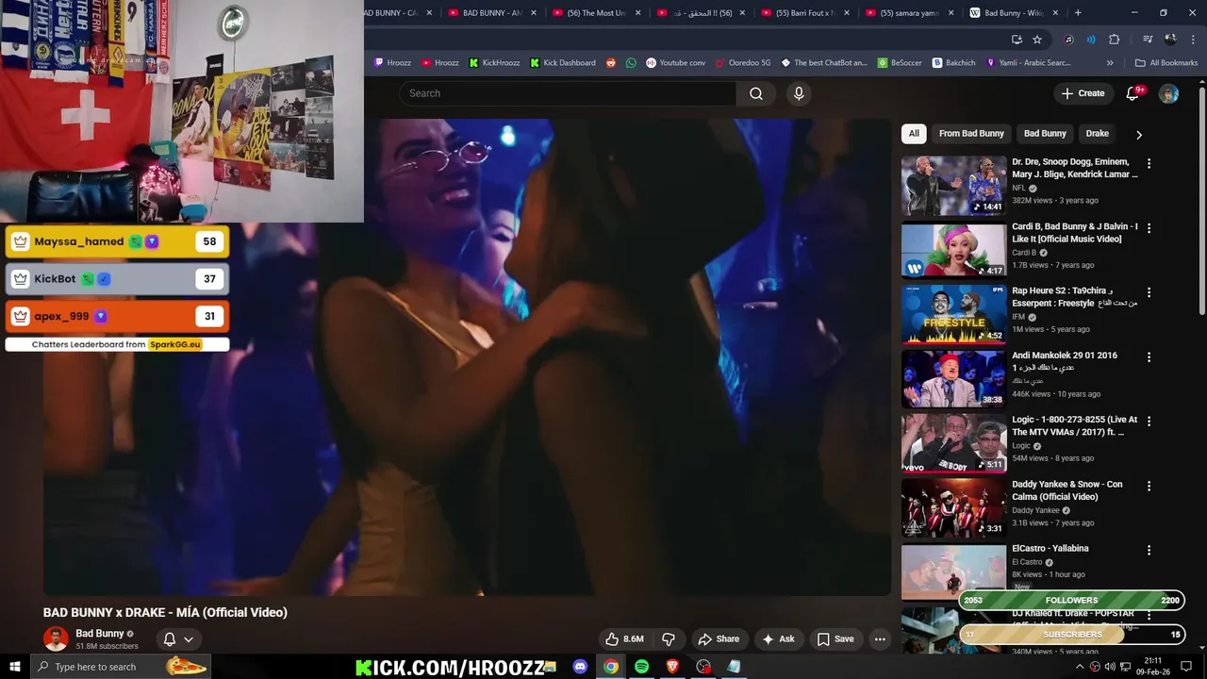Open Chrome media control icon
Image resolution: width=1207 pixels, height=679 pixels.
coord(1148,40)
